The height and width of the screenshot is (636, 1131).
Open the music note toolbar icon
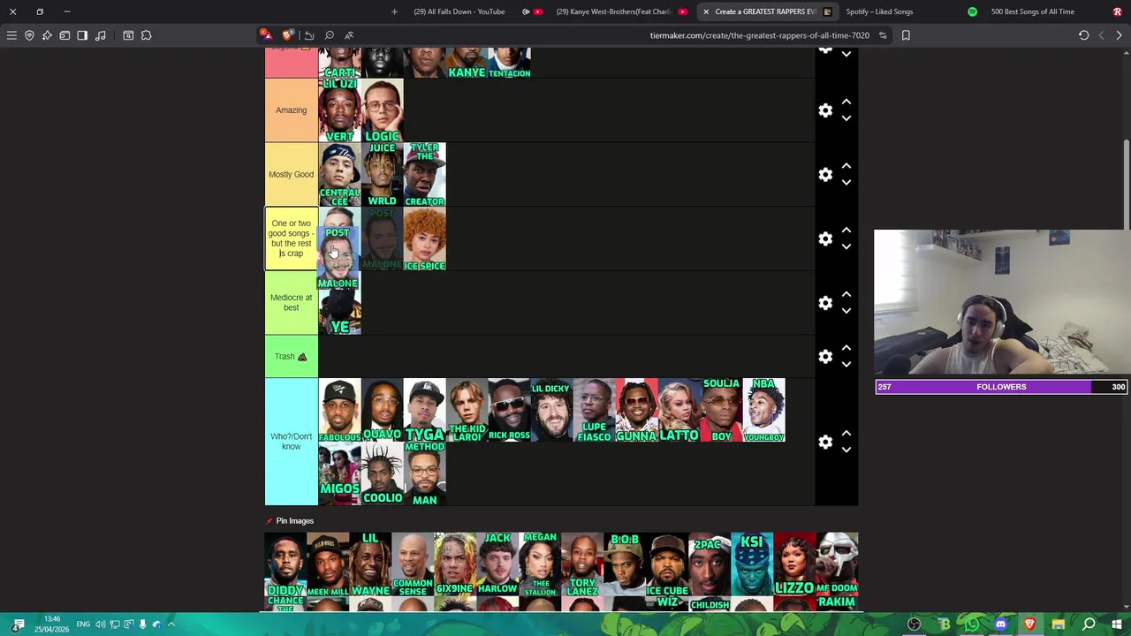point(100,35)
